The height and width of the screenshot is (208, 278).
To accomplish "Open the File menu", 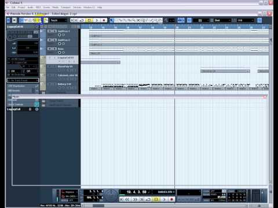I will coord(8,8).
